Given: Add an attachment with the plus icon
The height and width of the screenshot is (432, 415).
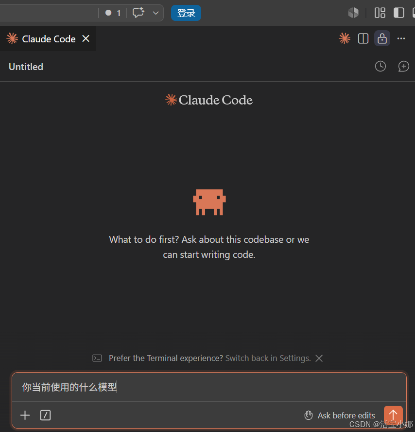Looking at the screenshot, I should pos(25,415).
